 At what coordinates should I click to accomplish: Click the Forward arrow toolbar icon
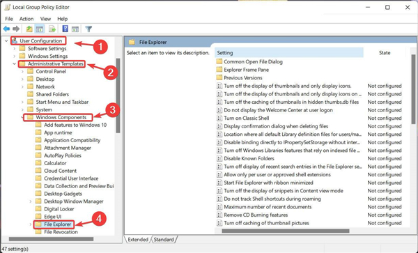click(16, 29)
